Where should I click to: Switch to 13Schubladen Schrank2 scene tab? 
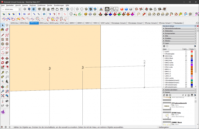coord(118,23)
